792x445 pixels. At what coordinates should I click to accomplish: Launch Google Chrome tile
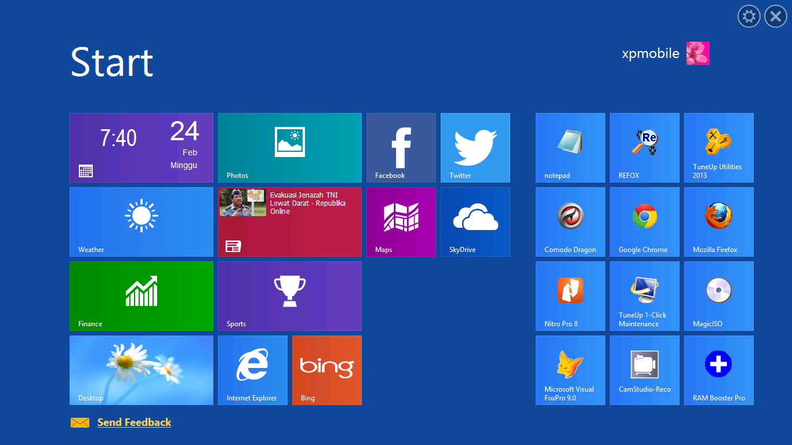(645, 222)
